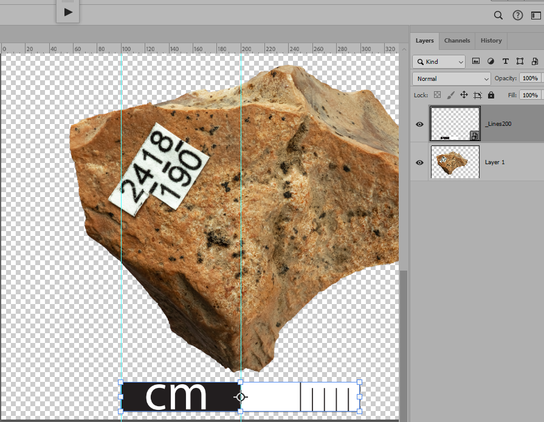Hide Layer 1 visibility eye
The width and height of the screenshot is (544, 422).
419,162
